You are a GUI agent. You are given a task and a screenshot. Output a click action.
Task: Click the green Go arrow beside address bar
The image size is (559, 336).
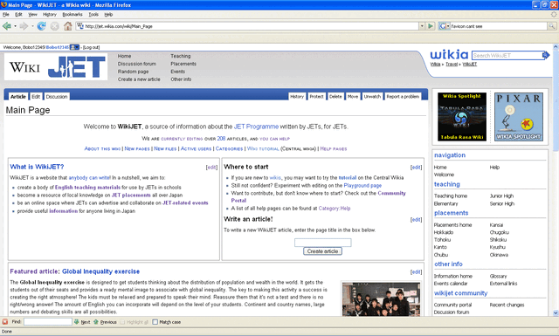pyautogui.click(x=431, y=26)
